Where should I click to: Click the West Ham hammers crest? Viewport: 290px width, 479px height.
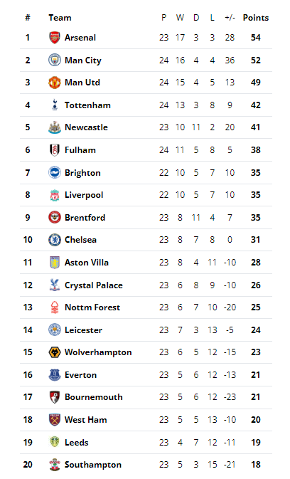pyautogui.click(x=55, y=420)
